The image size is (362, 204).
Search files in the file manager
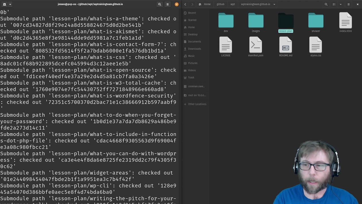point(326,4)
